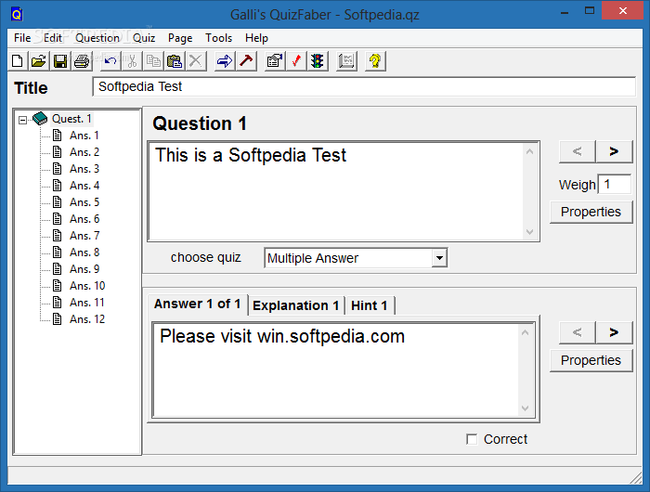Click the traffic light toolbar icon
The image size is (650, 492).
[318, 61]
